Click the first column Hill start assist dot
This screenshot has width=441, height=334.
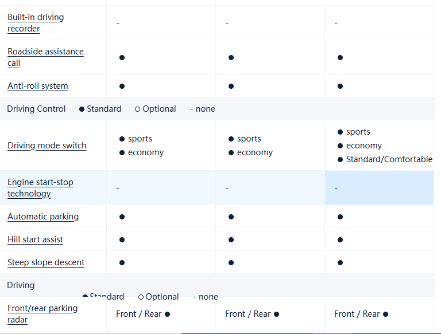122,239
